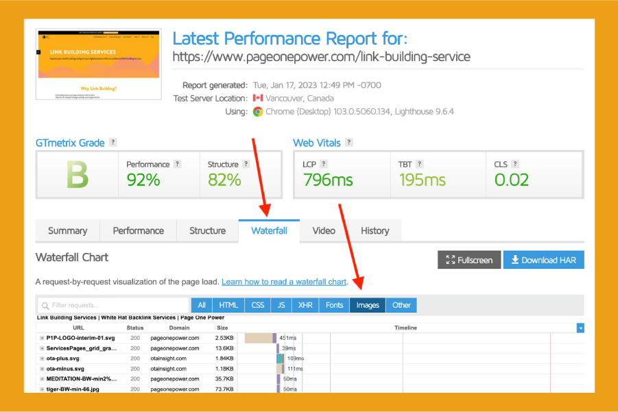
Task: Expand the ota-minus.svg request row
Action: tap(42, 369)
